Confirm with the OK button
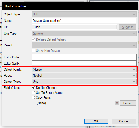 click(96, 121)
